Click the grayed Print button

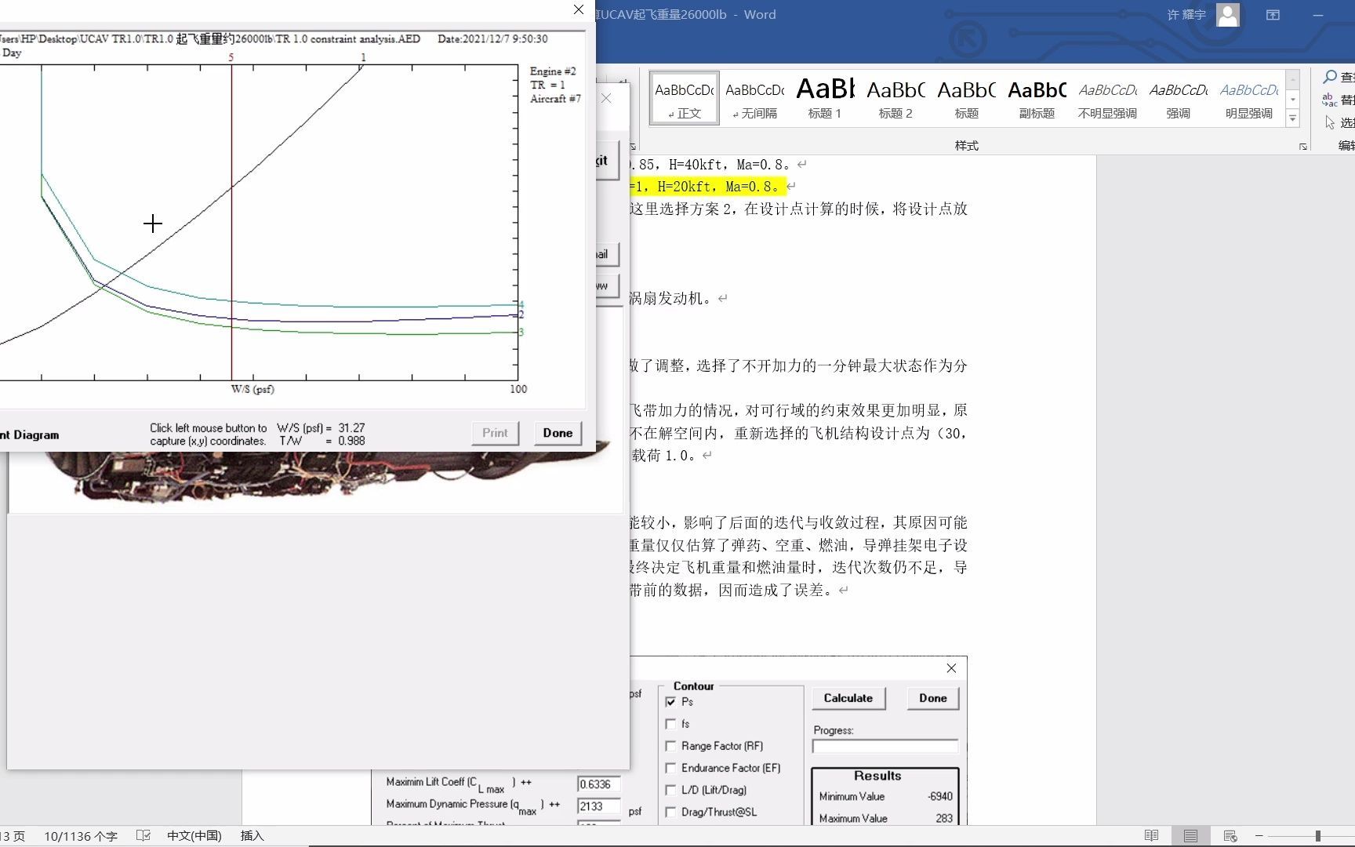coord(495,433)
